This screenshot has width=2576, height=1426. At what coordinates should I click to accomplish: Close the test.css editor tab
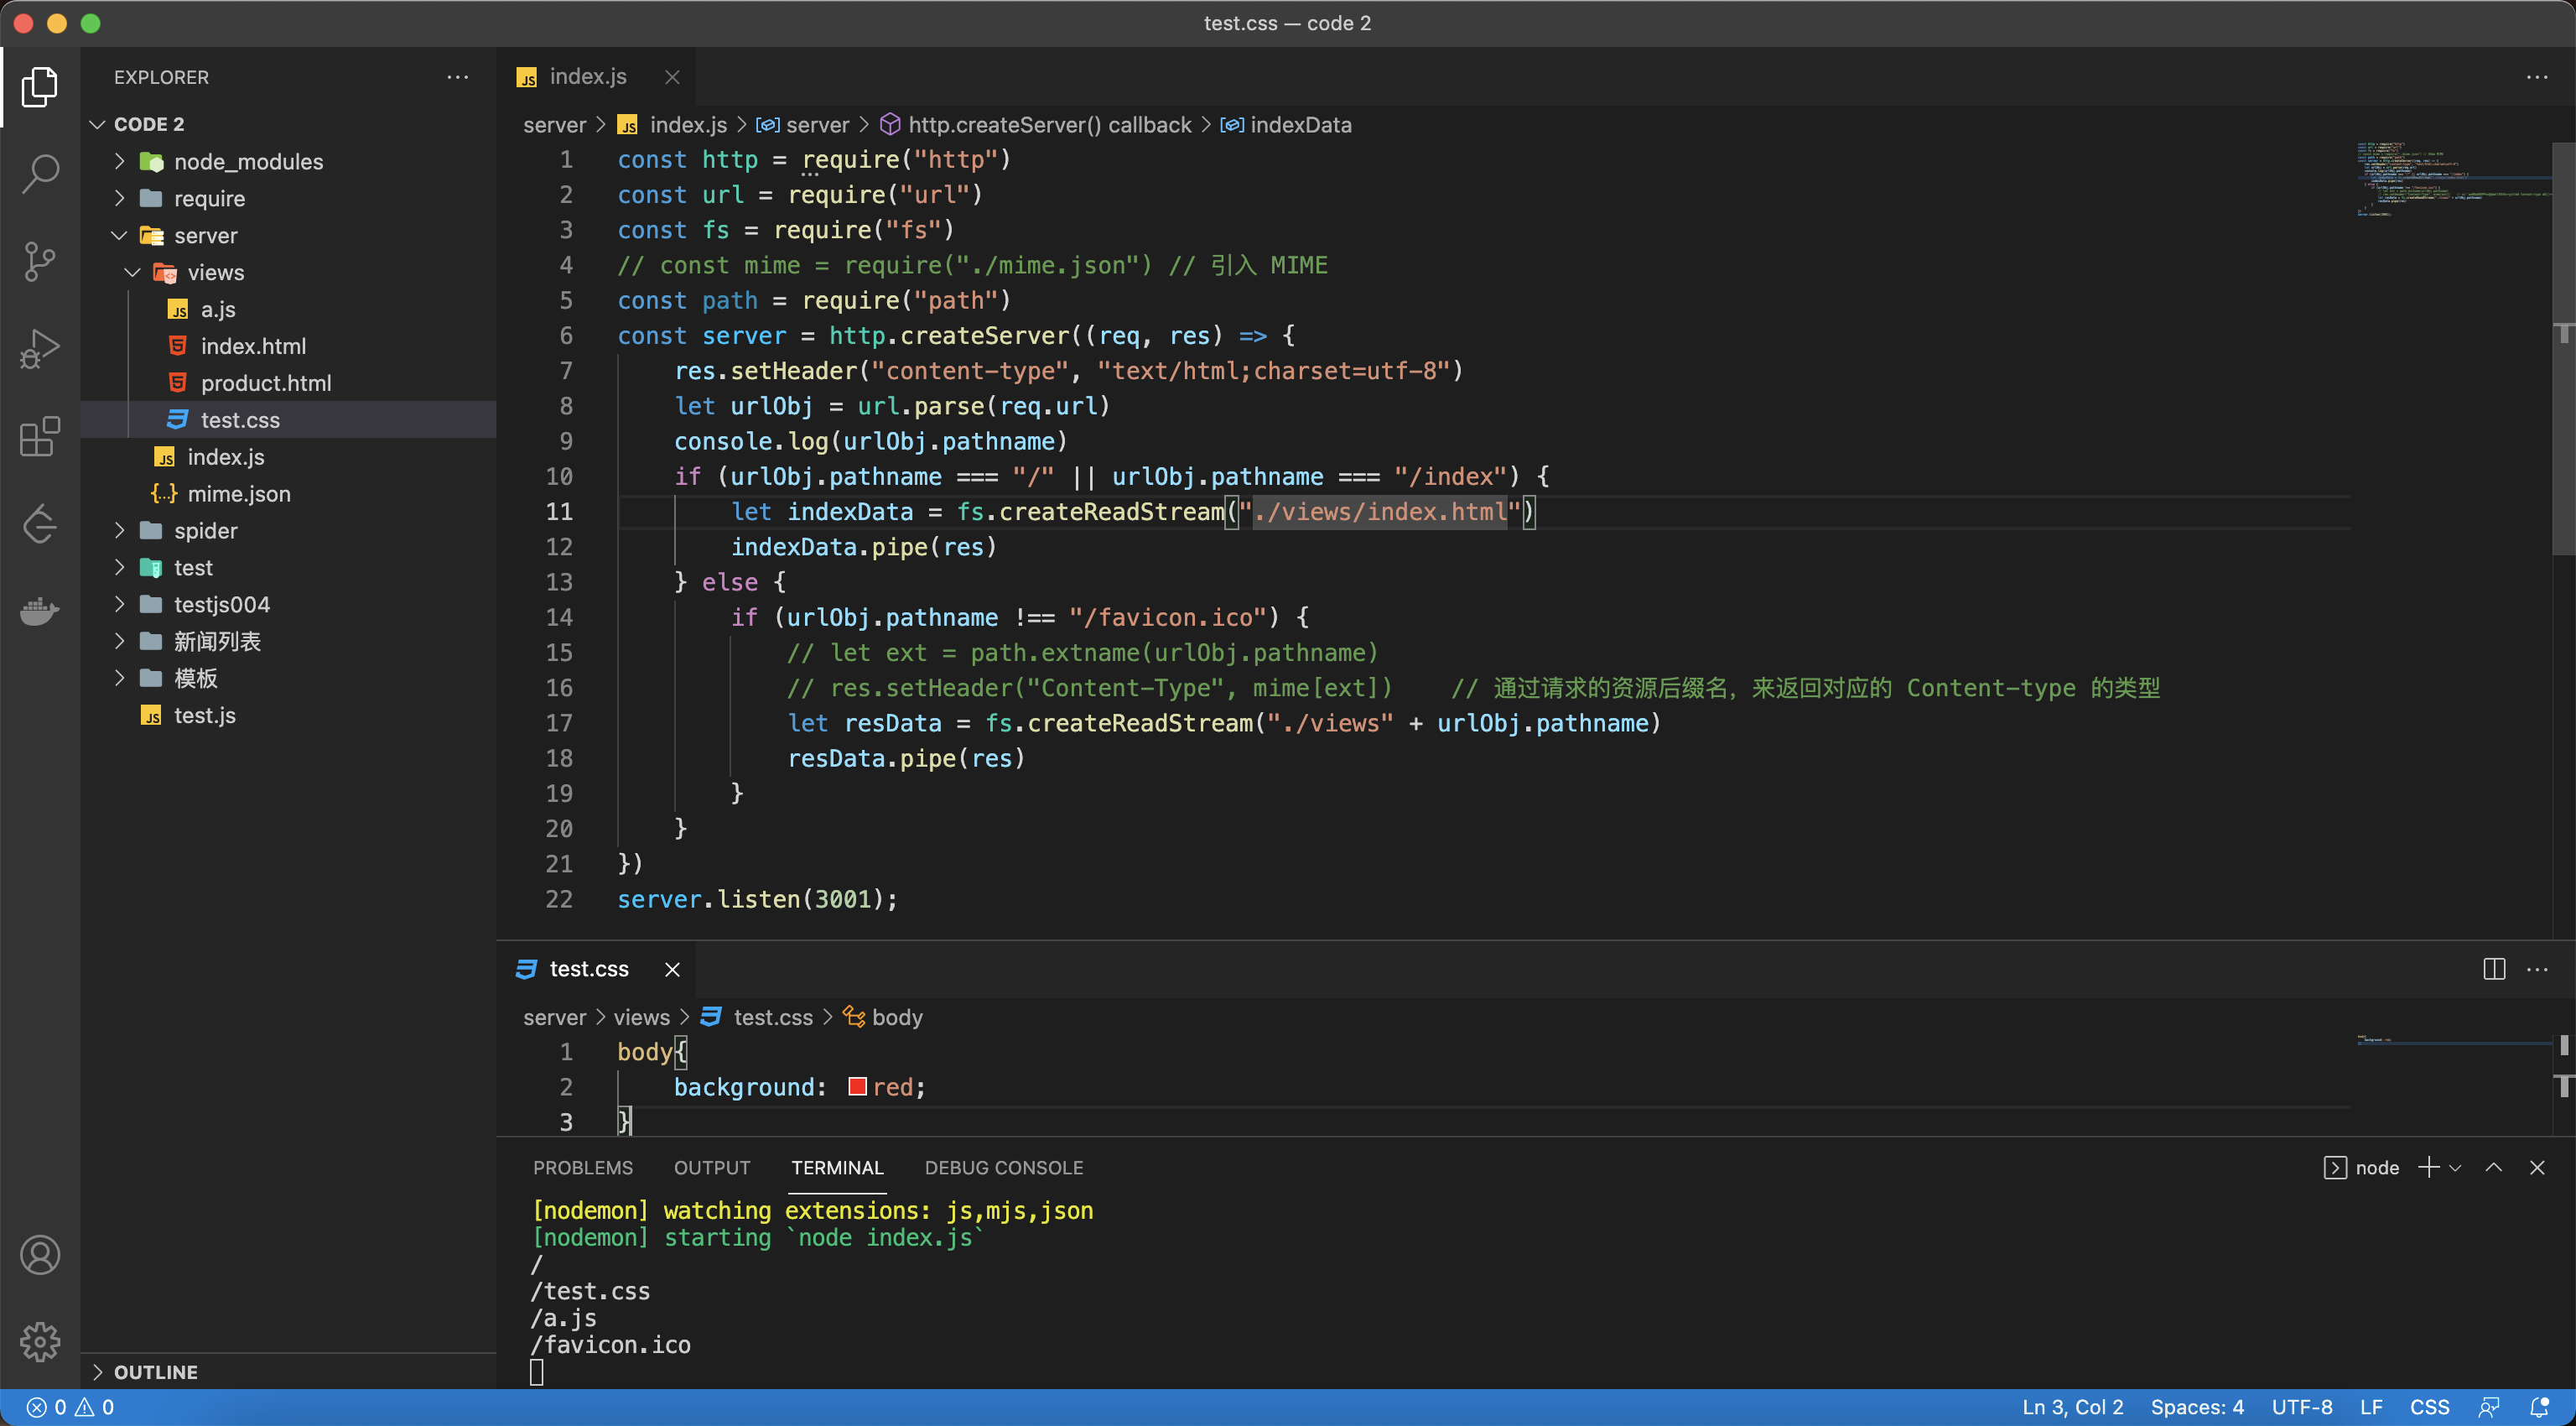click(x=672, y=969)
